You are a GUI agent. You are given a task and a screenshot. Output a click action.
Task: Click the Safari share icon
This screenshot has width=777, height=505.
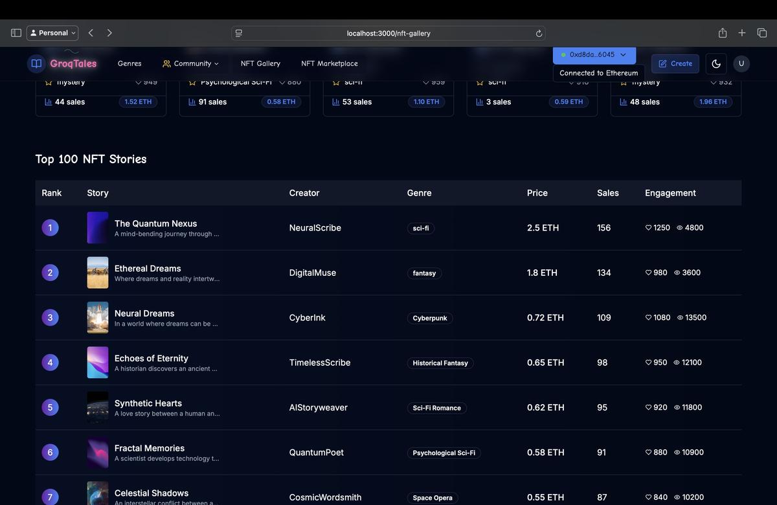pos(721,32)
